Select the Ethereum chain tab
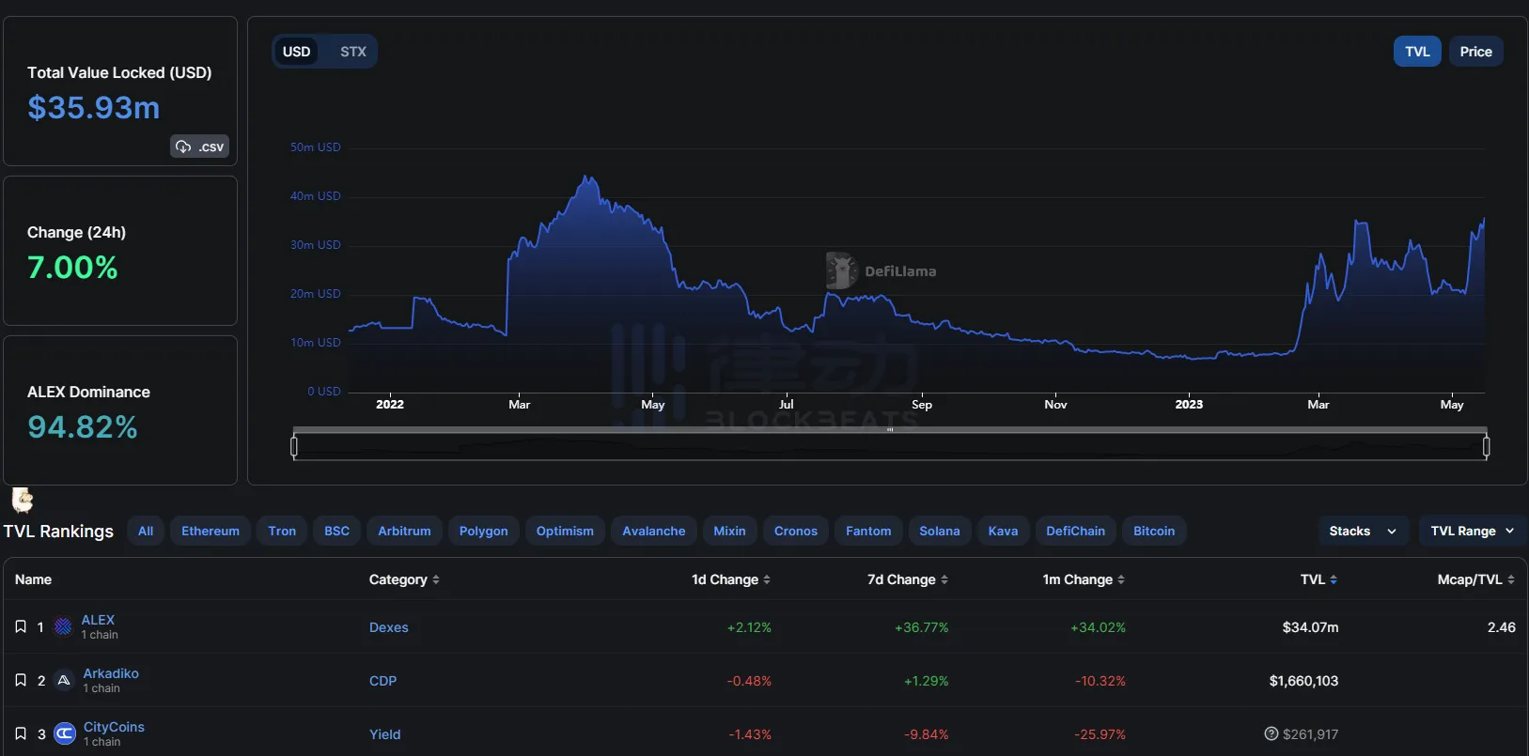The image size is (1529, 756). [x=211, y=531]
